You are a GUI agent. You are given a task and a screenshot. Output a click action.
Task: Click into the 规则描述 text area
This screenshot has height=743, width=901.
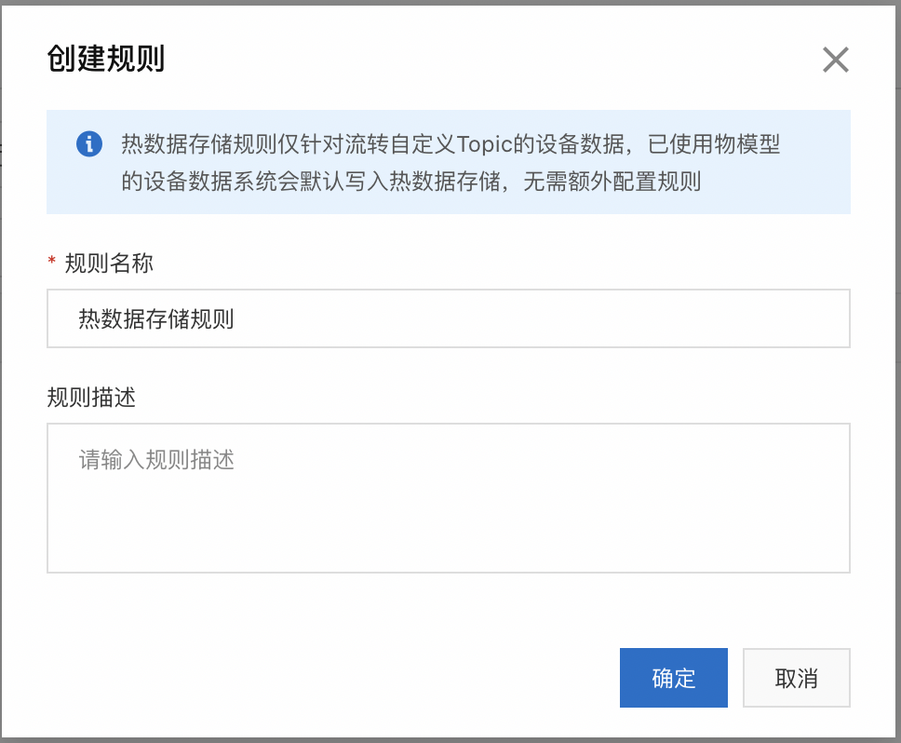[x=449, y=498]
